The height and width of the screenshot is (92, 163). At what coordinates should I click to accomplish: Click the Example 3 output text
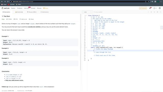coord(8,64)
